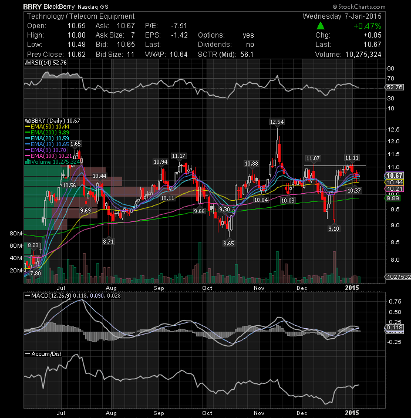411x418 pixels.
Task: Click the Ask Size 7 value
Action: coord(133,35)
